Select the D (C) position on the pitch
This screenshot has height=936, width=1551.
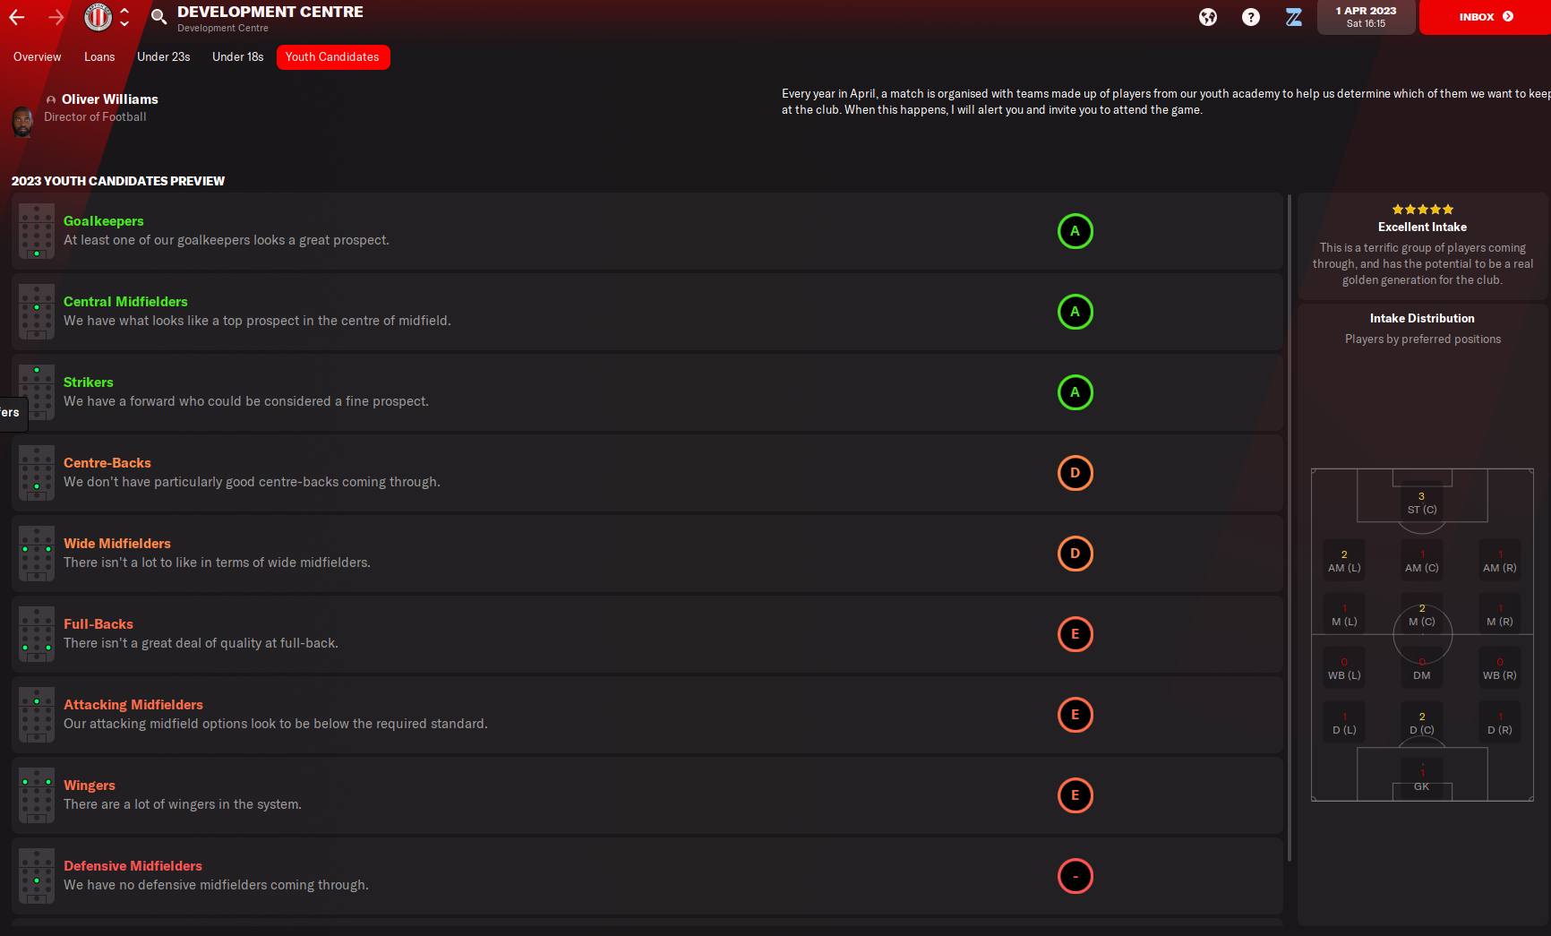(1422, 723)
